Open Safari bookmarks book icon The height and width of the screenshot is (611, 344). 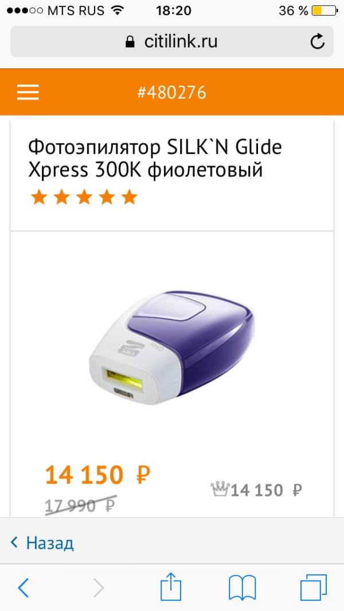[242, 587]
